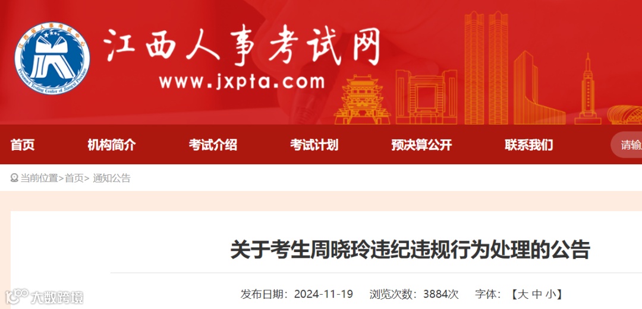Open the 预决算公开 page

point(421,145)
